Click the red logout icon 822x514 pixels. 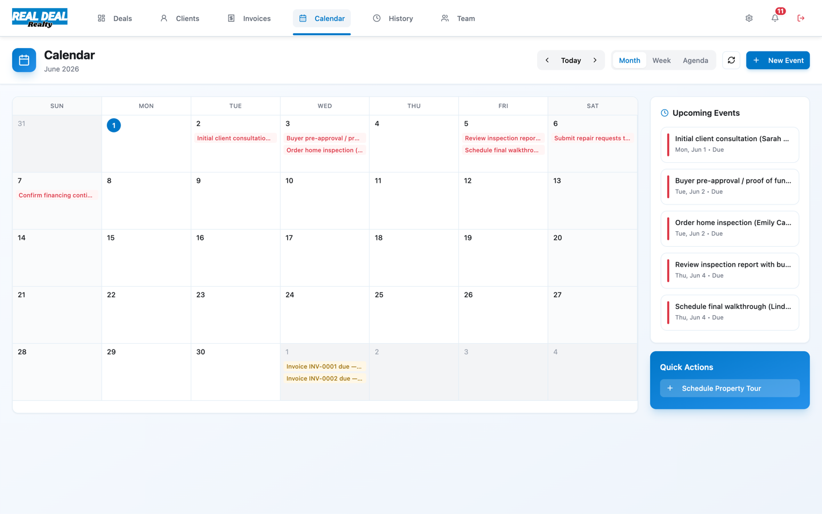pos(801,18)
